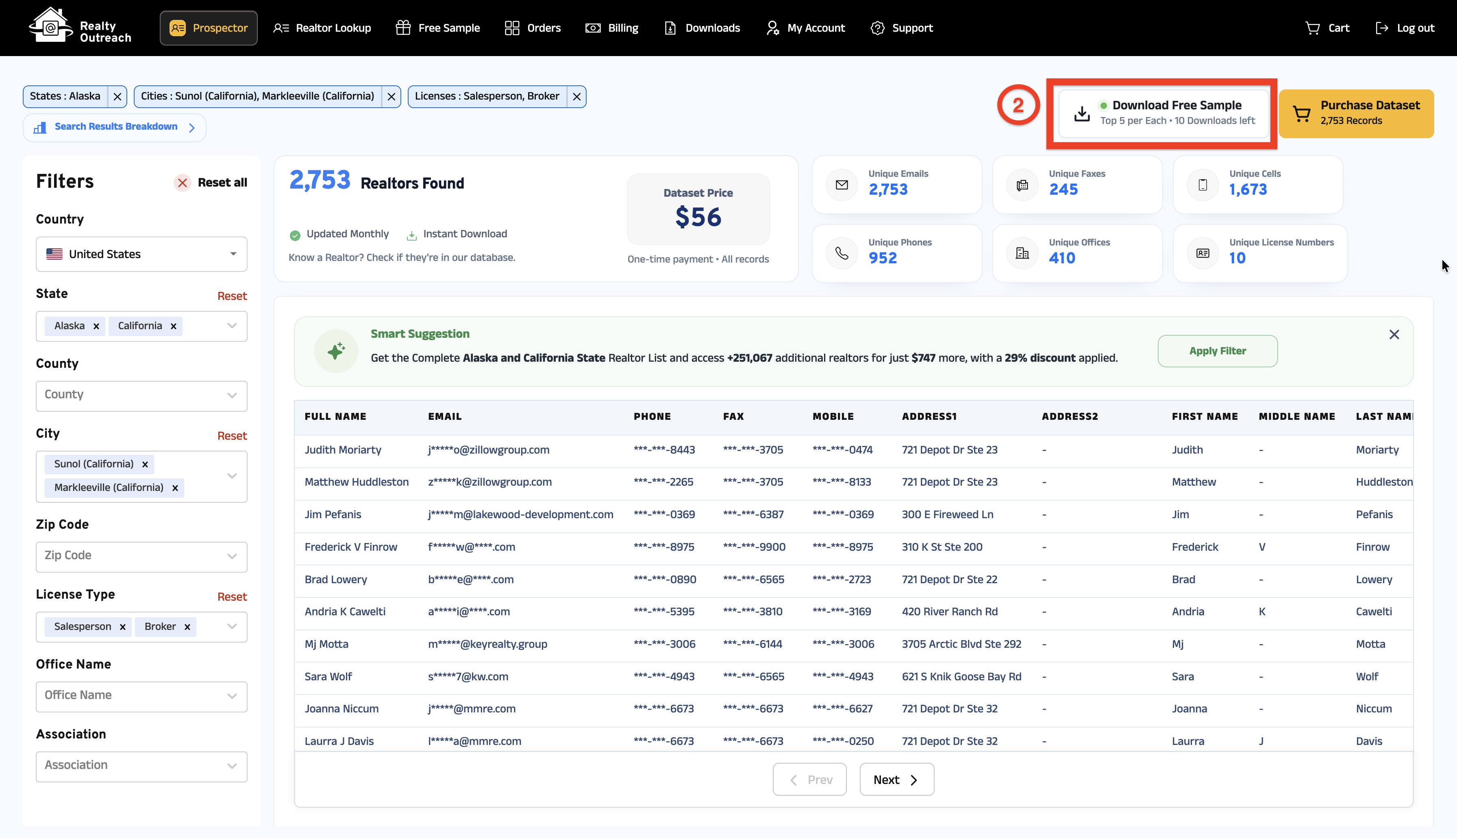Click the $56 Dataset Price card

(698, 210)
